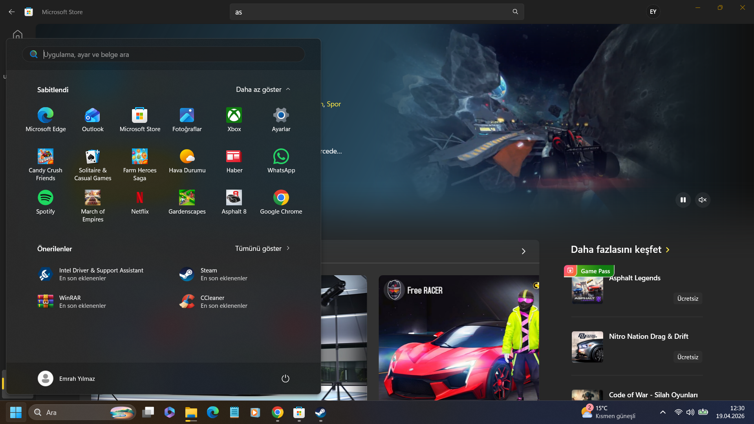The width and height of the screenshot is (754, 424).
Task: Open Asphalt 8 pinned game
Action: click(x=234, y=202)
